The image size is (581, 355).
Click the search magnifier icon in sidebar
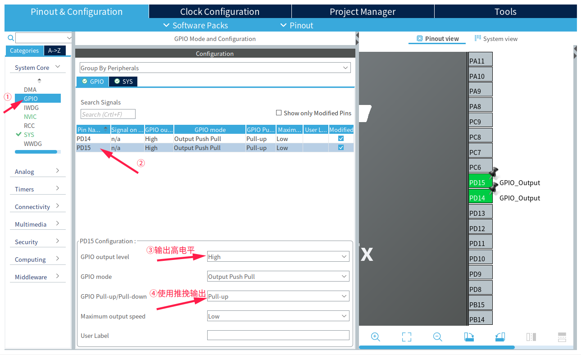pyautogui.click(x=11, y=38)
